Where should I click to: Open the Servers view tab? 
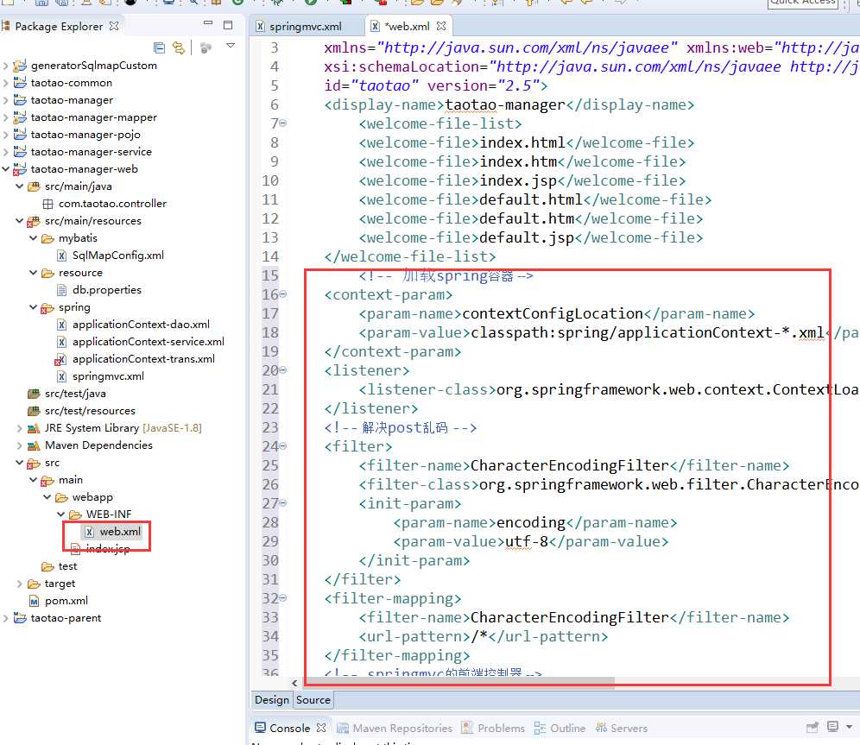pos(622,728)
